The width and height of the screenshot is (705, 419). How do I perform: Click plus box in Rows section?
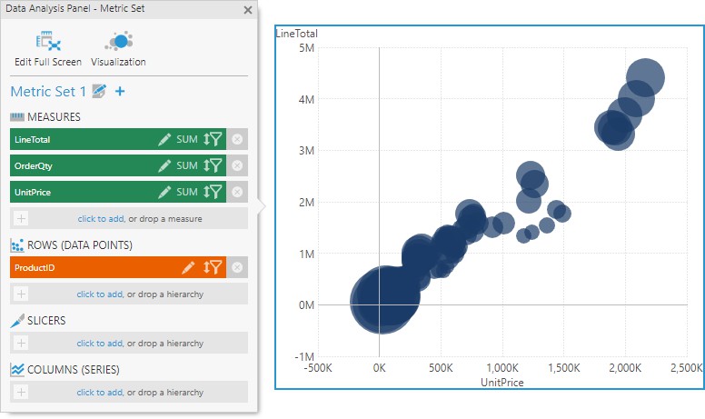[22, 294]
